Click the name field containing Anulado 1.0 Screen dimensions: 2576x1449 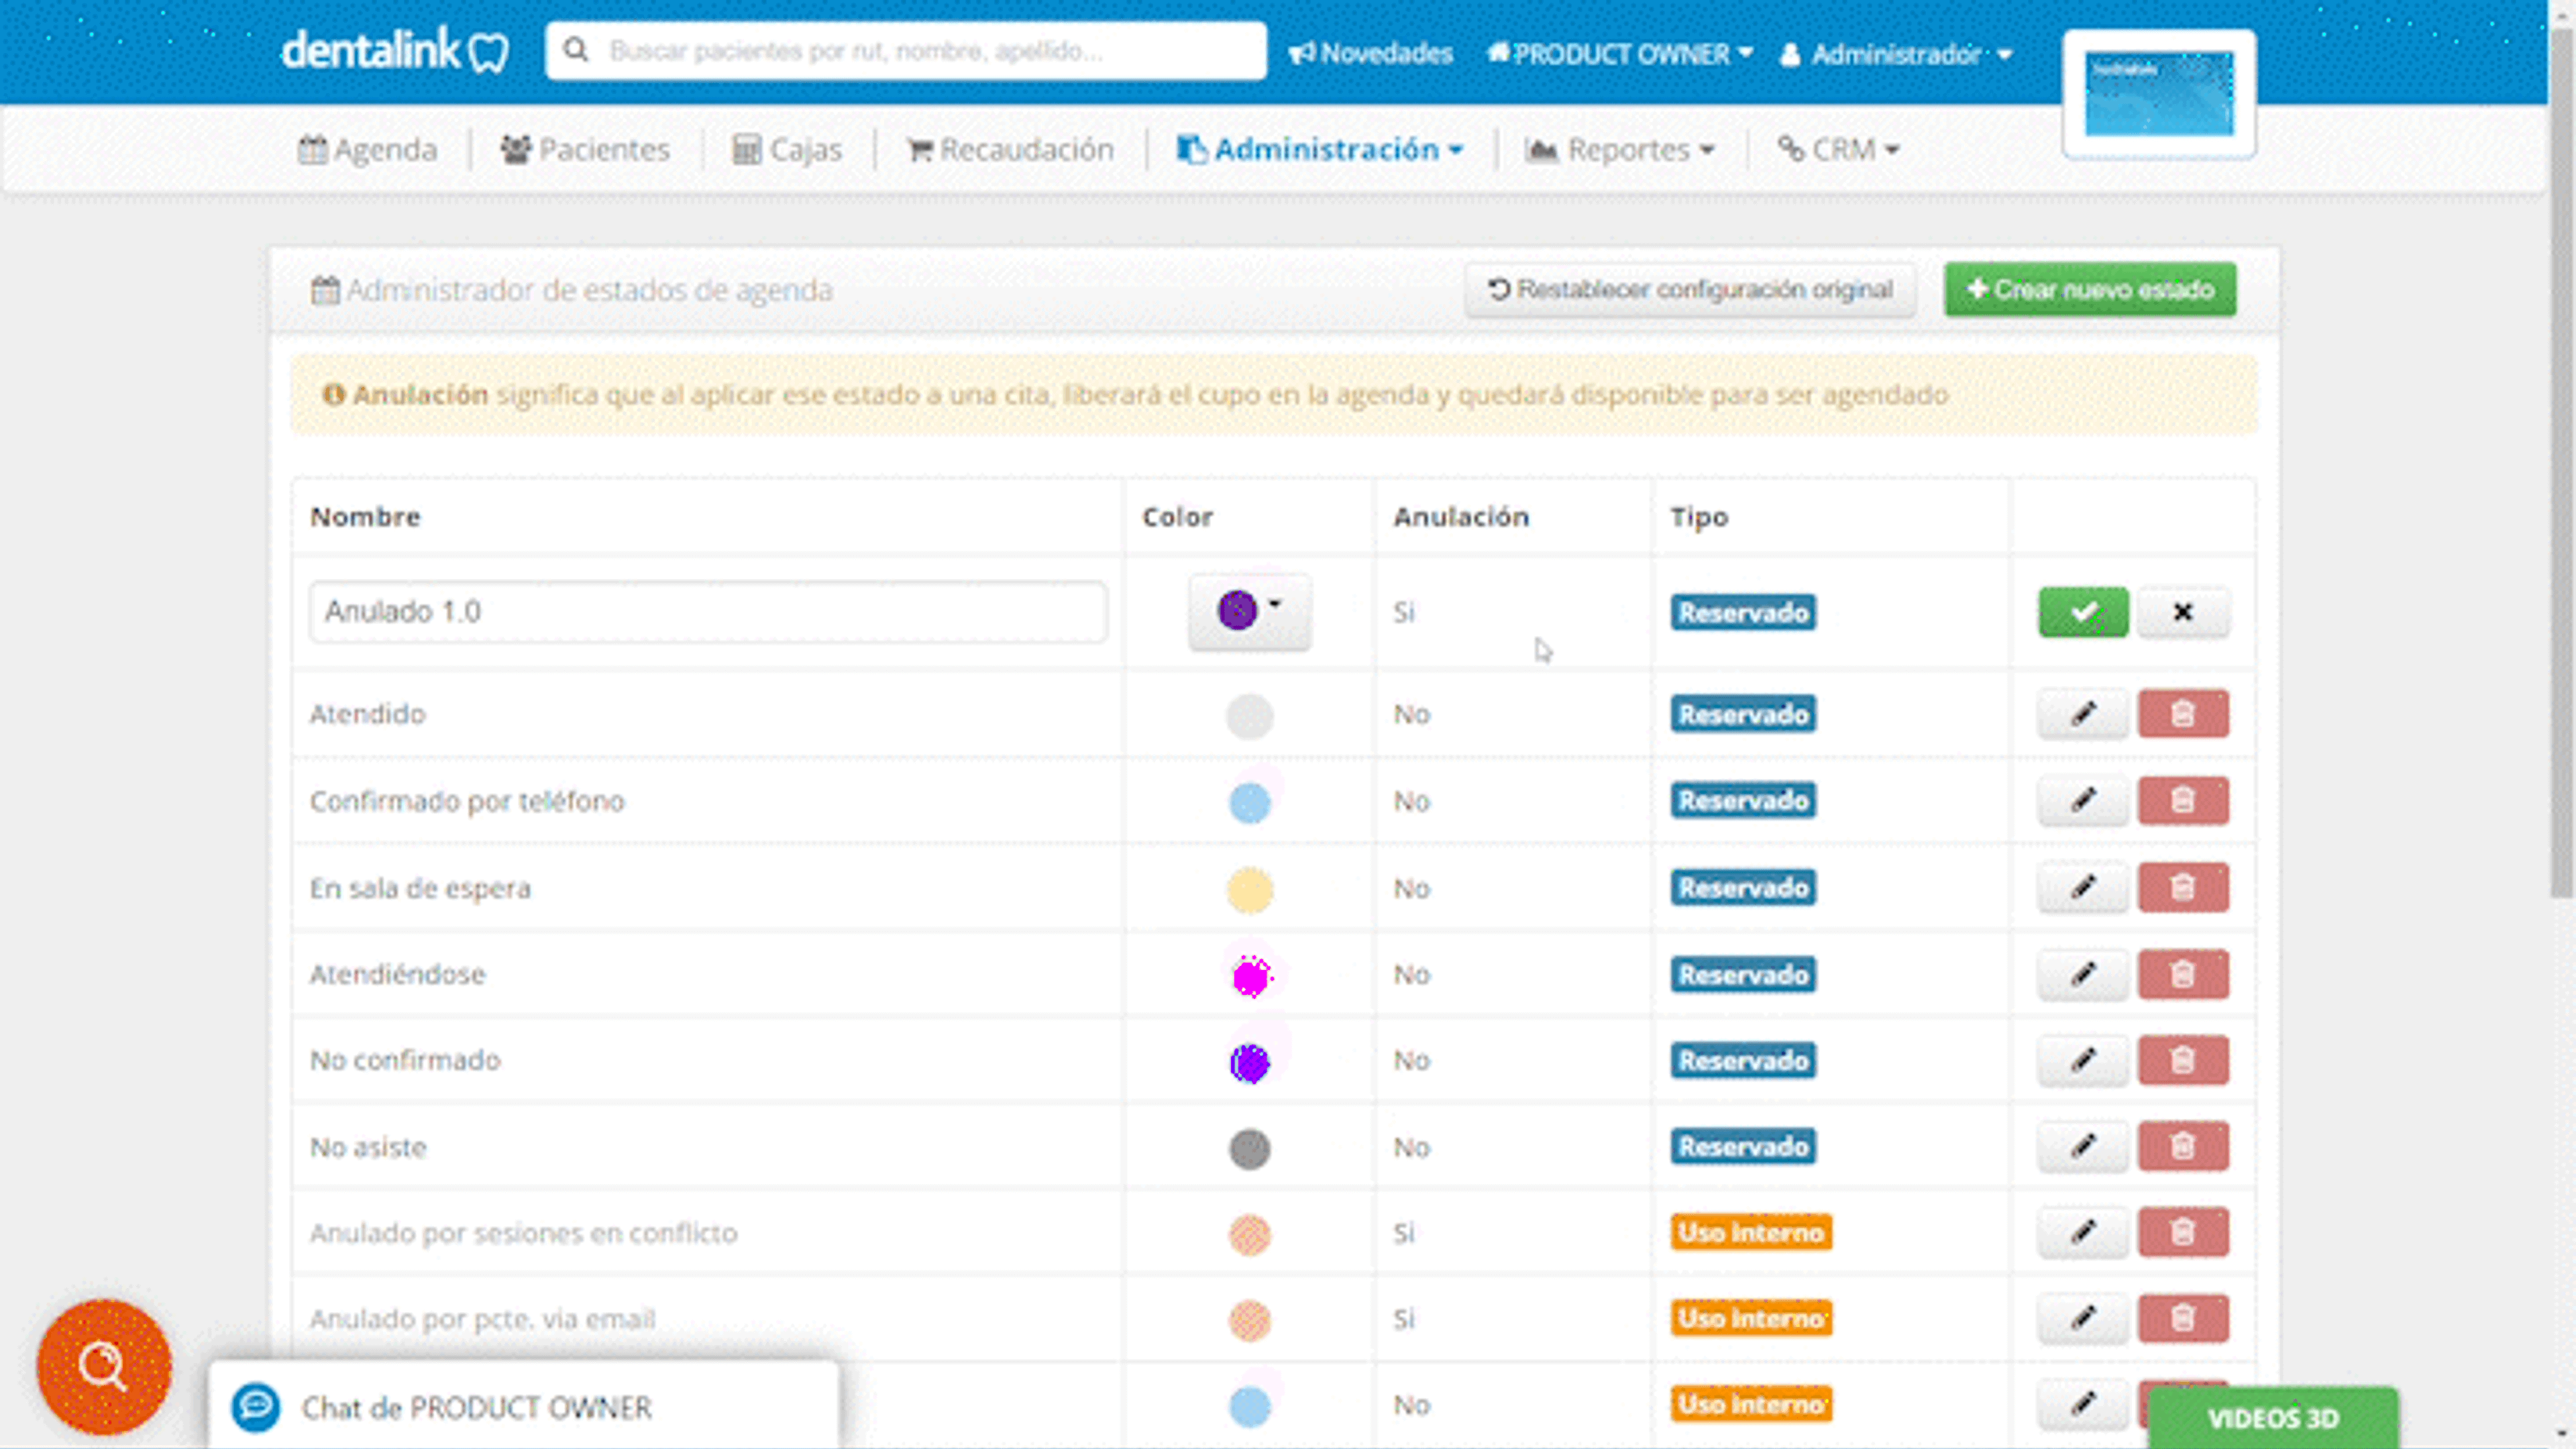[x=708, y=611]
